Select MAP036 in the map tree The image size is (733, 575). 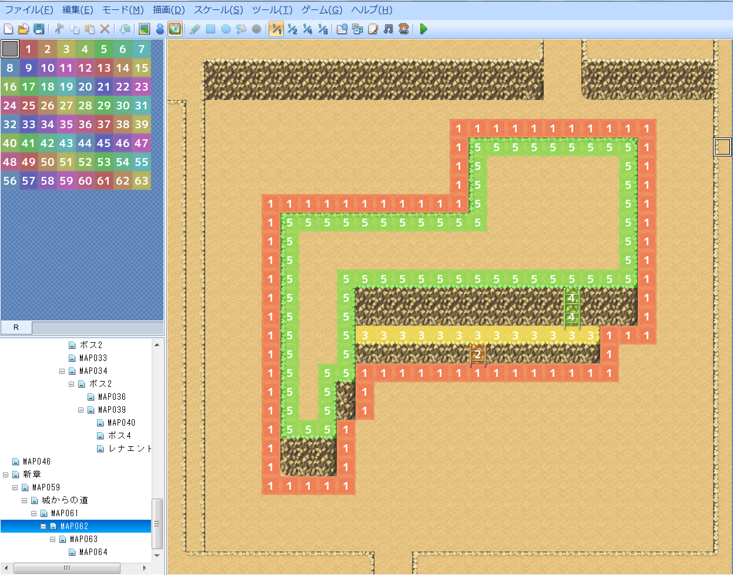(112, 397)
